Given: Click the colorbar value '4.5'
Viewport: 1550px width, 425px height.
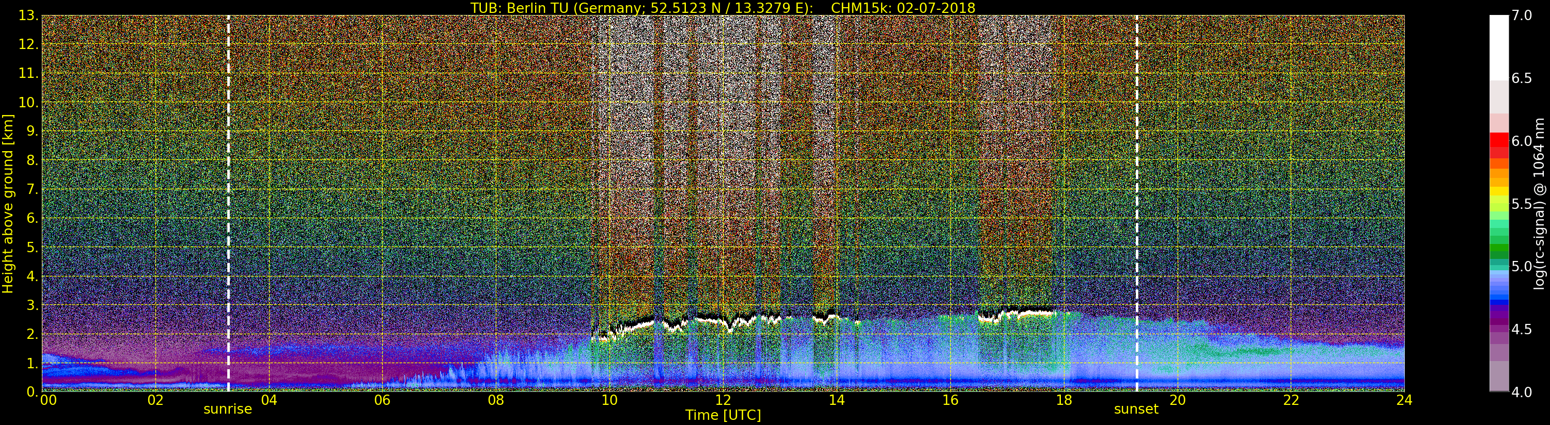Looking at the screenshot, I should [x=1522, y=330].
